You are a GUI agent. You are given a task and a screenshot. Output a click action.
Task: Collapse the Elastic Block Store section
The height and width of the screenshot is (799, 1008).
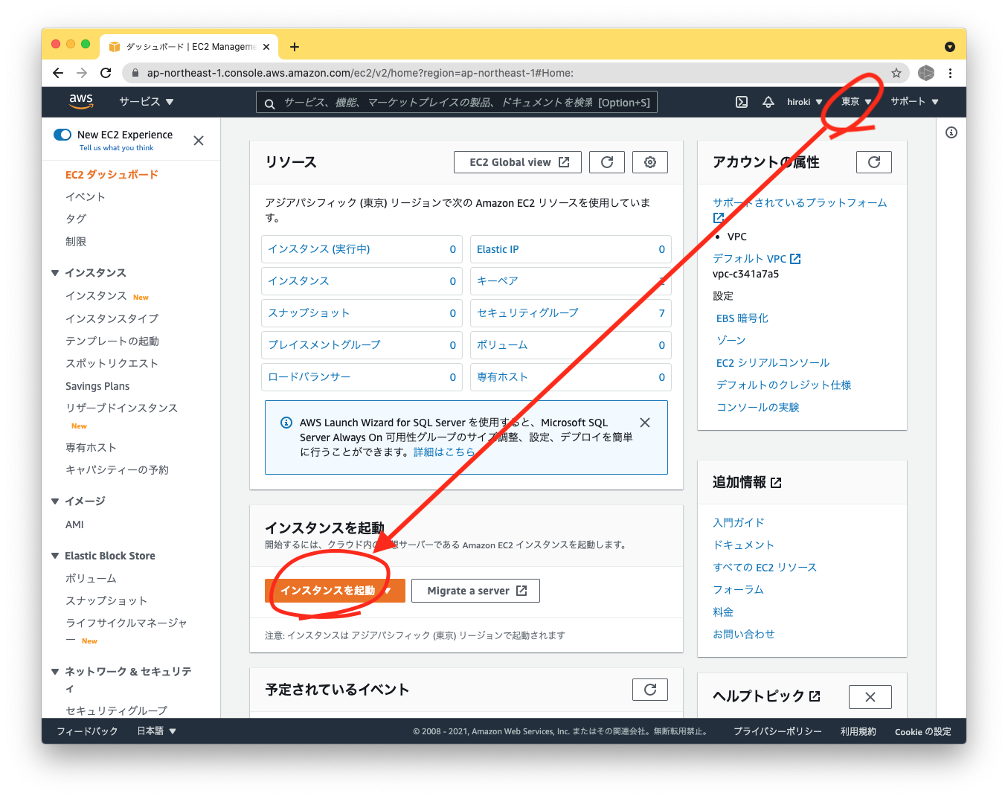pyautogui.click(x=55, y=556)
